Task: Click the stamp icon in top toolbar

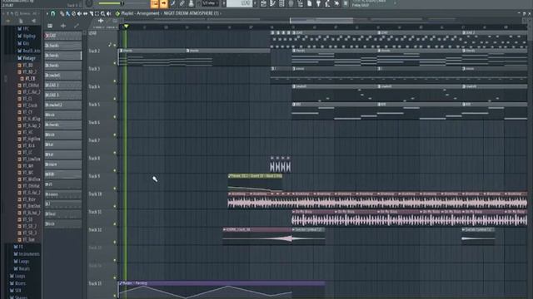Action: click(191, 3)
